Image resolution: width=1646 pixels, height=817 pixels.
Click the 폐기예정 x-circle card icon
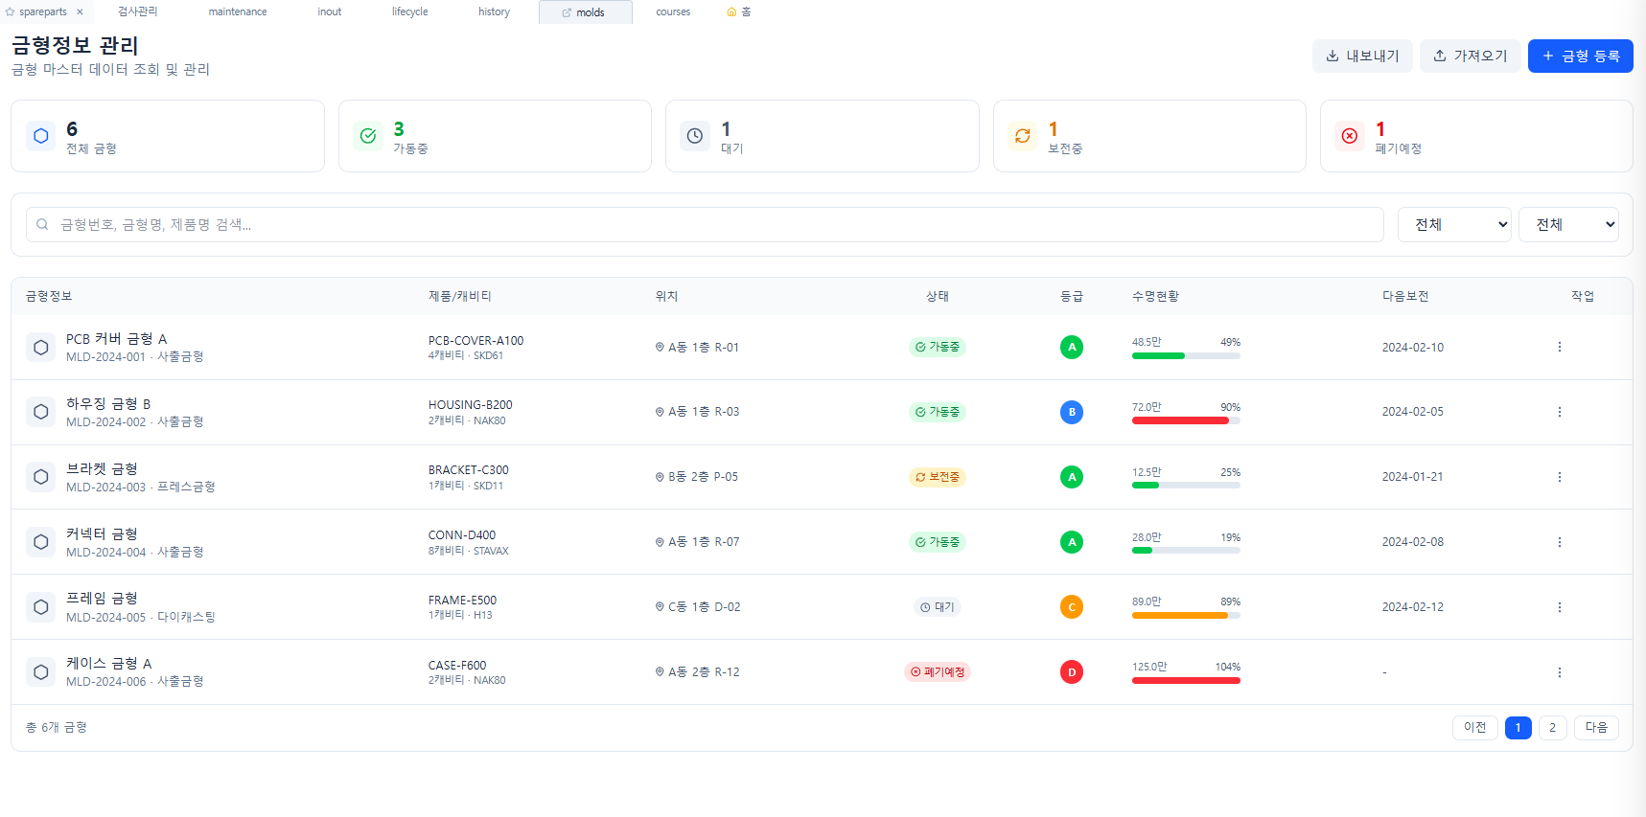[x=1350, y=136]
